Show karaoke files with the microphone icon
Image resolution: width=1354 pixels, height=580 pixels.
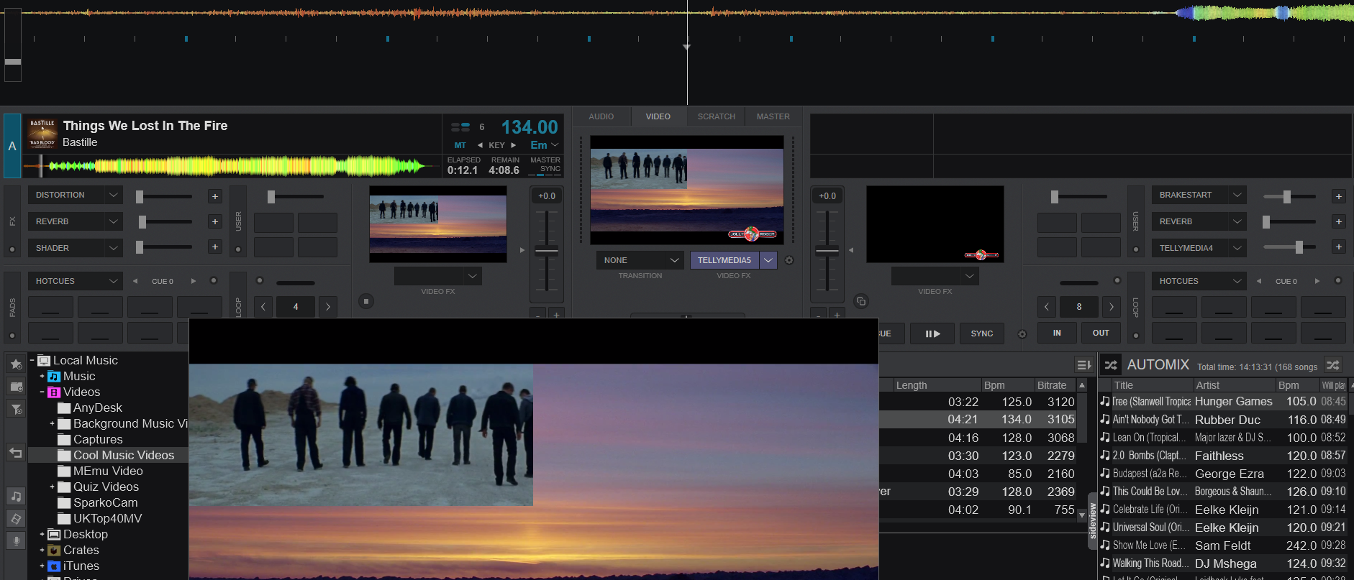[x=16, y=540]
